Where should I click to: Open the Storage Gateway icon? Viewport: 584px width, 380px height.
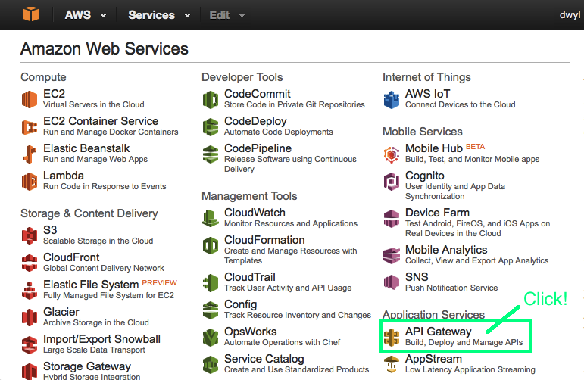point(30,372)
